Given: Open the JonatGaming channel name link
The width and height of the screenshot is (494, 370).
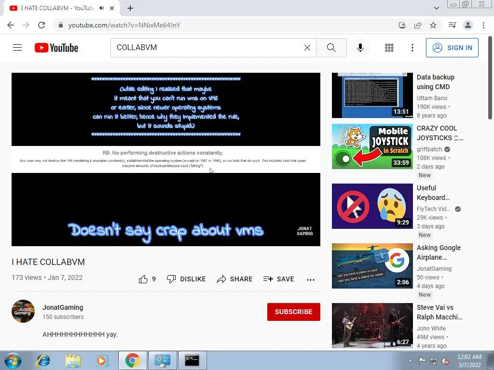Looking at the screenshot, I should 63,307.
